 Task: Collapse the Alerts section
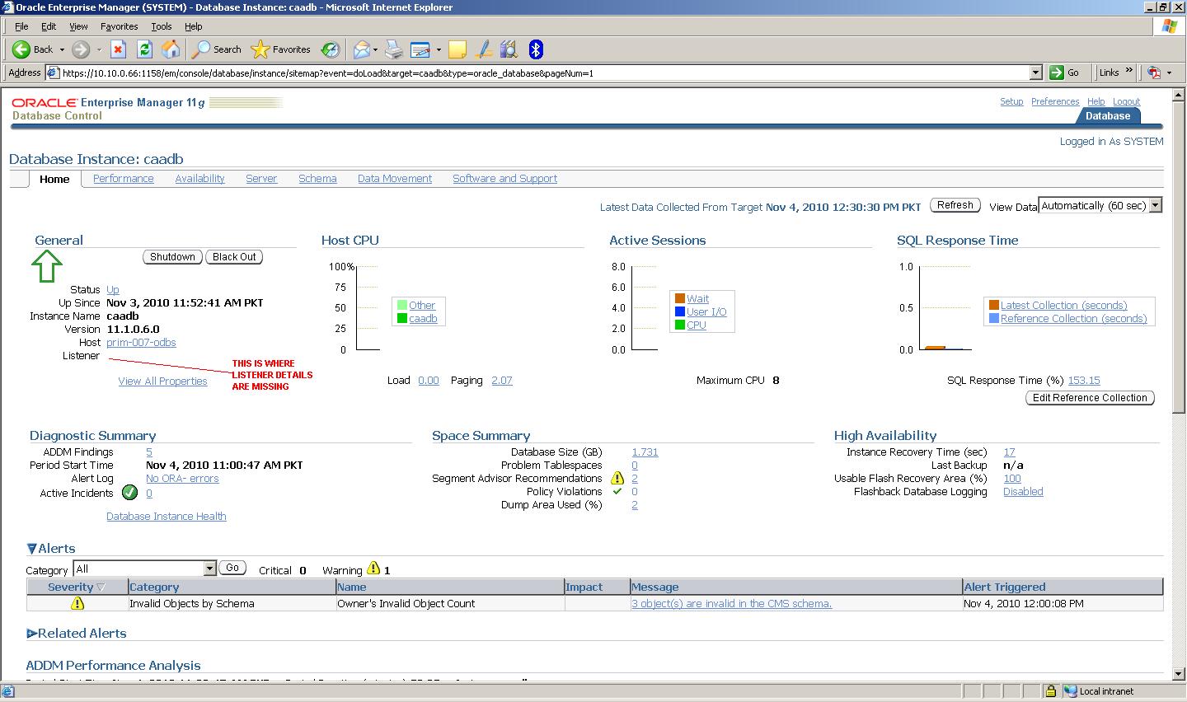coord(31,549)
